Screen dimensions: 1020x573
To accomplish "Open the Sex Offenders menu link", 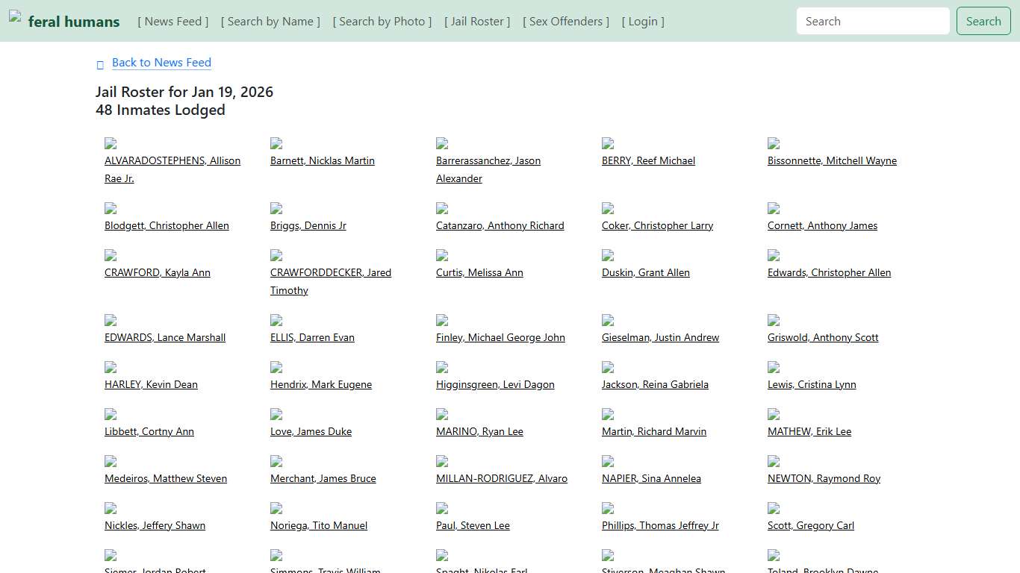I will [566, 22].
